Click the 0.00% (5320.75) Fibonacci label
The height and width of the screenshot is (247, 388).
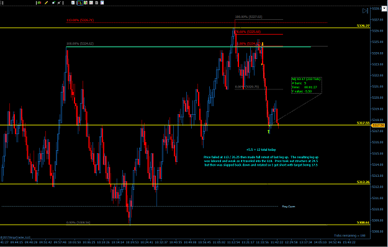coord(246,87)
